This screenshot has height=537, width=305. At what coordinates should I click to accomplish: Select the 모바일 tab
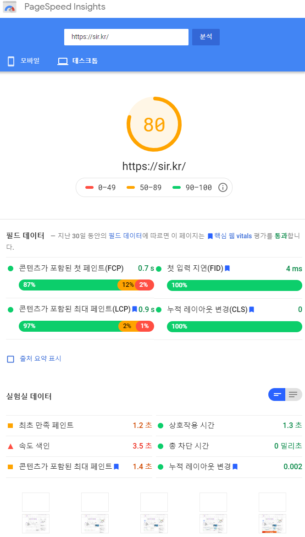(29, 61)
